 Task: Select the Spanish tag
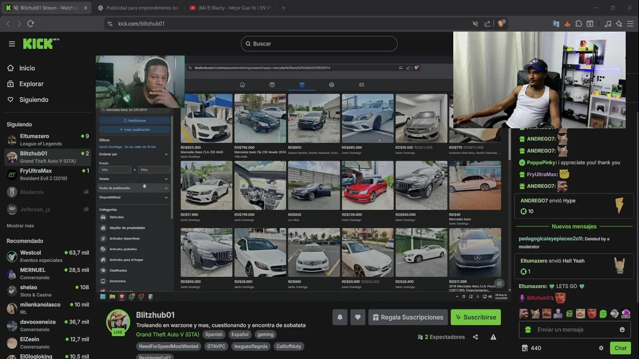click(214, 335)
